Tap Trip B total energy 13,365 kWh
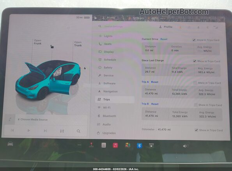This screenshot has width=232, height=171. click(180, 116)
